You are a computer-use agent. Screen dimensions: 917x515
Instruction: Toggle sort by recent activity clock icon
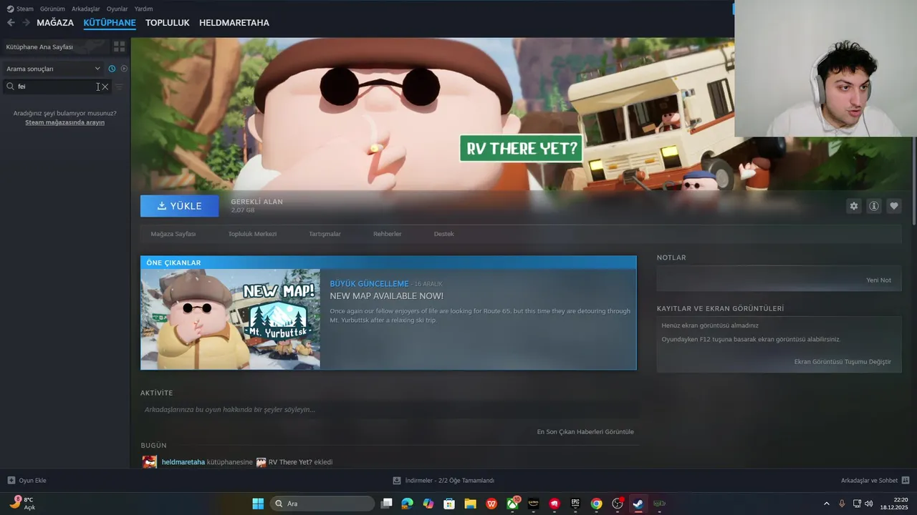tap(112, 69)
